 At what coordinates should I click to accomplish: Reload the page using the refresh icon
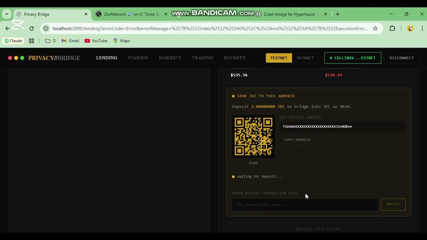click(31, 28)
